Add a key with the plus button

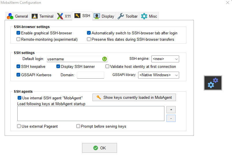coord(171,110)
